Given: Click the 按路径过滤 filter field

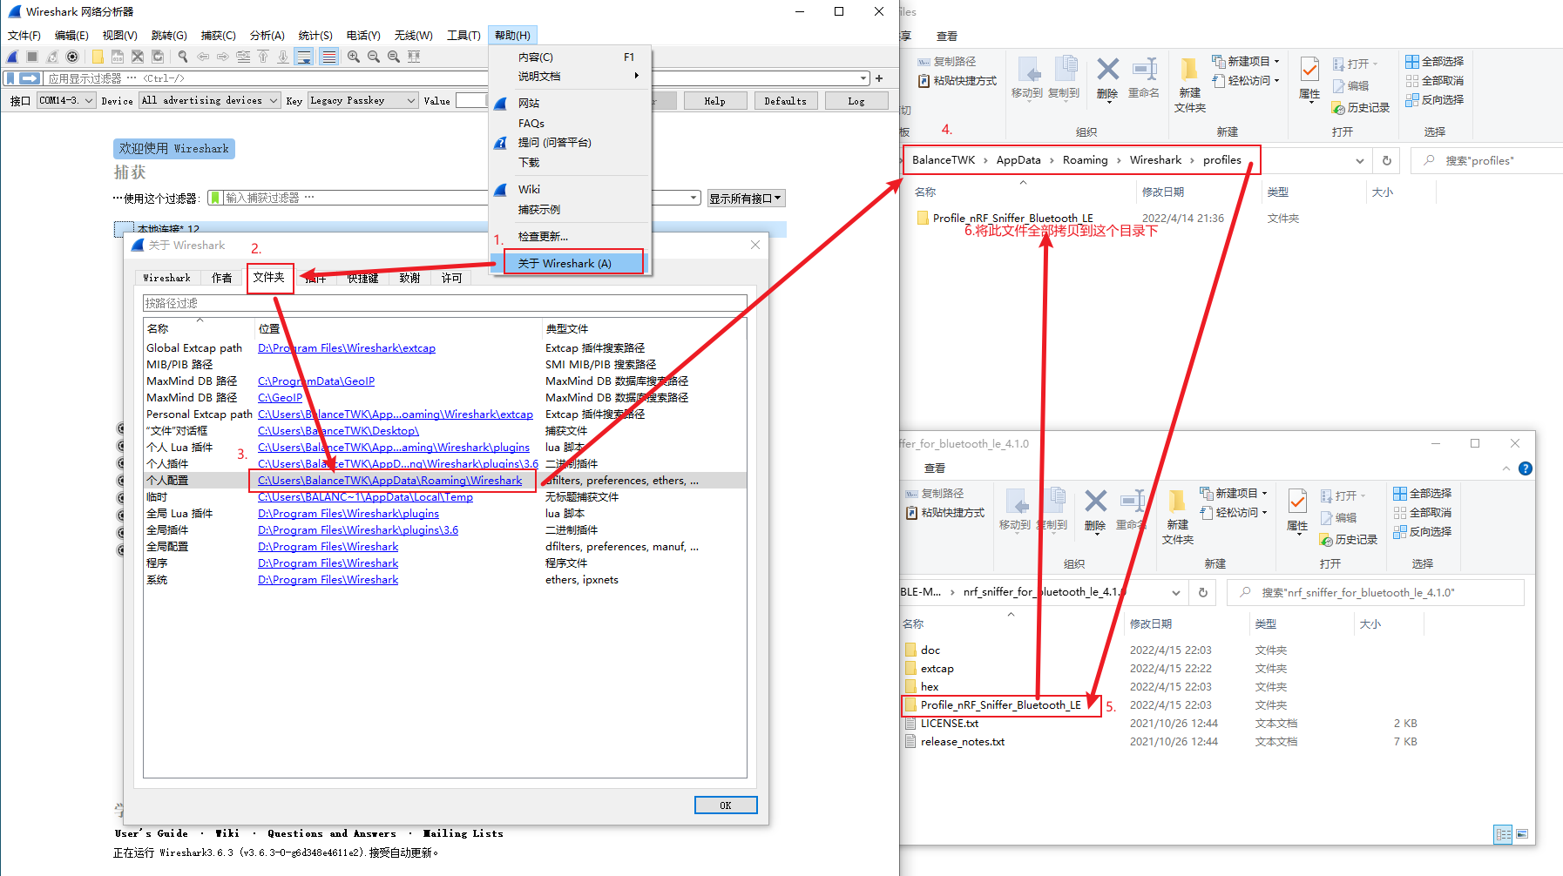Looking at the screenshot, I should 444,303.
